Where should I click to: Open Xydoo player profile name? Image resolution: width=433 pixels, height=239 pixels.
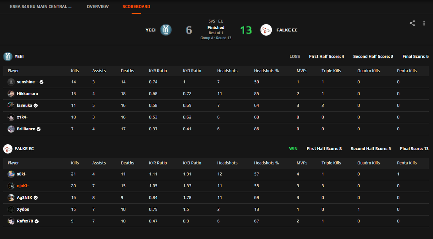(x=23, y=209)
